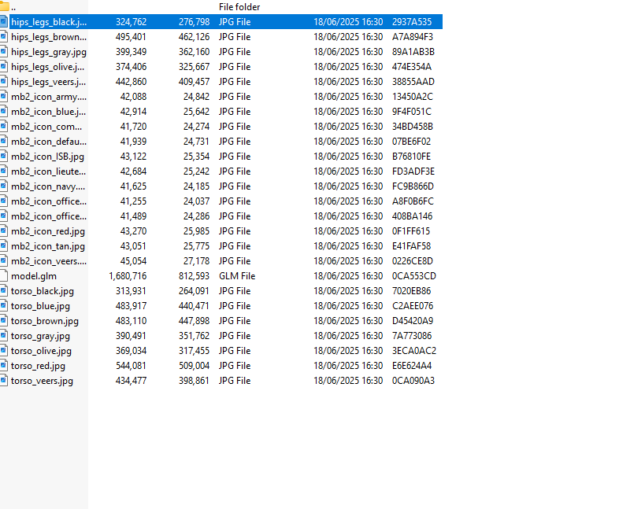The width and height of the screenshot is (619, 509).
Task: Click the 1,680,716 size value
Action: pyautogui.click(x=128, y=276)
